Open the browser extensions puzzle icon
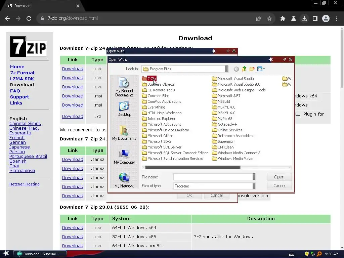The width and height of the screenshot is (344, 258). coord(283,19)
